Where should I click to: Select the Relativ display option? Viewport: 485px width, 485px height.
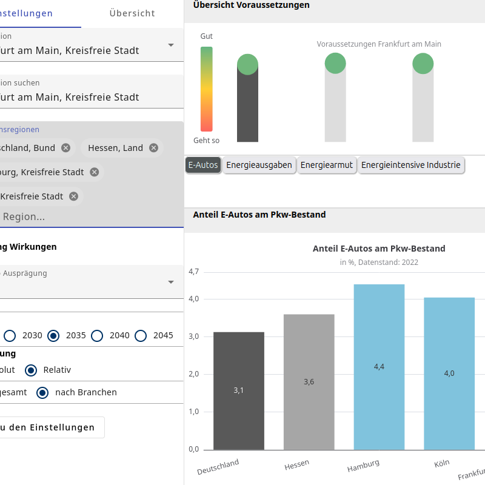coord(31,370)
